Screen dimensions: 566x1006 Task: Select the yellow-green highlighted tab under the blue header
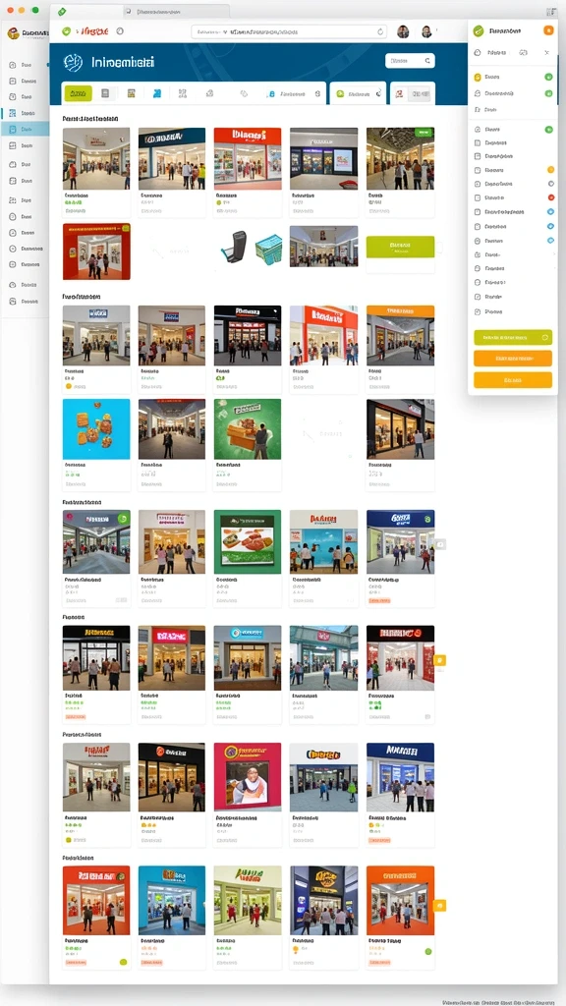coord(79,93)
